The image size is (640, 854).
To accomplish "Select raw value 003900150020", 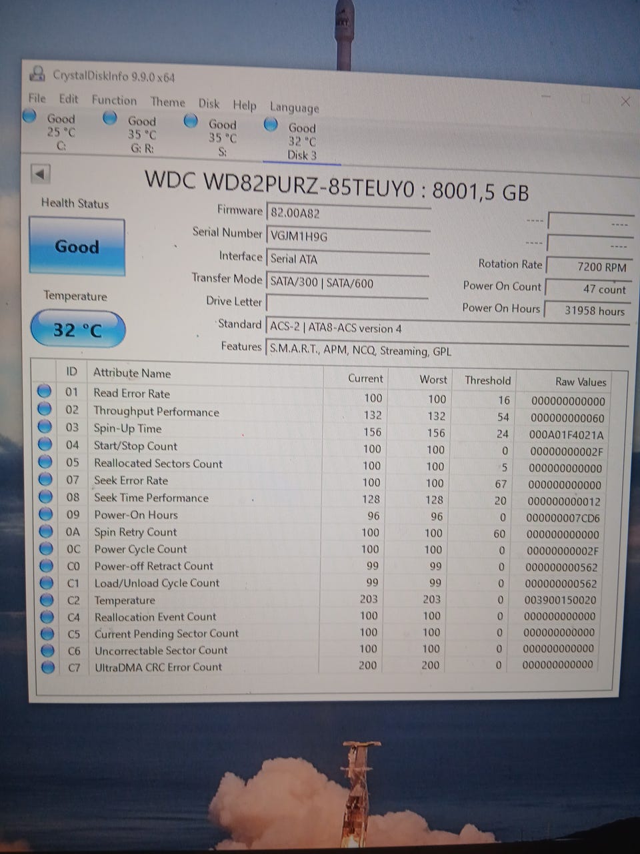I will [x=561, y=600].
